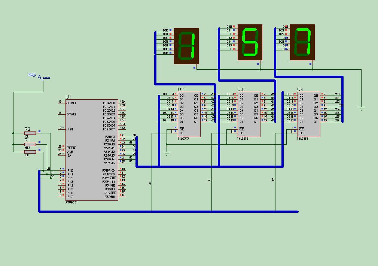Image resolution: width=378 pixels, height=266 pixels.
Task: Click the P2.7/A15 pin label
Action: pyautogui.click(x=109, y=163)
